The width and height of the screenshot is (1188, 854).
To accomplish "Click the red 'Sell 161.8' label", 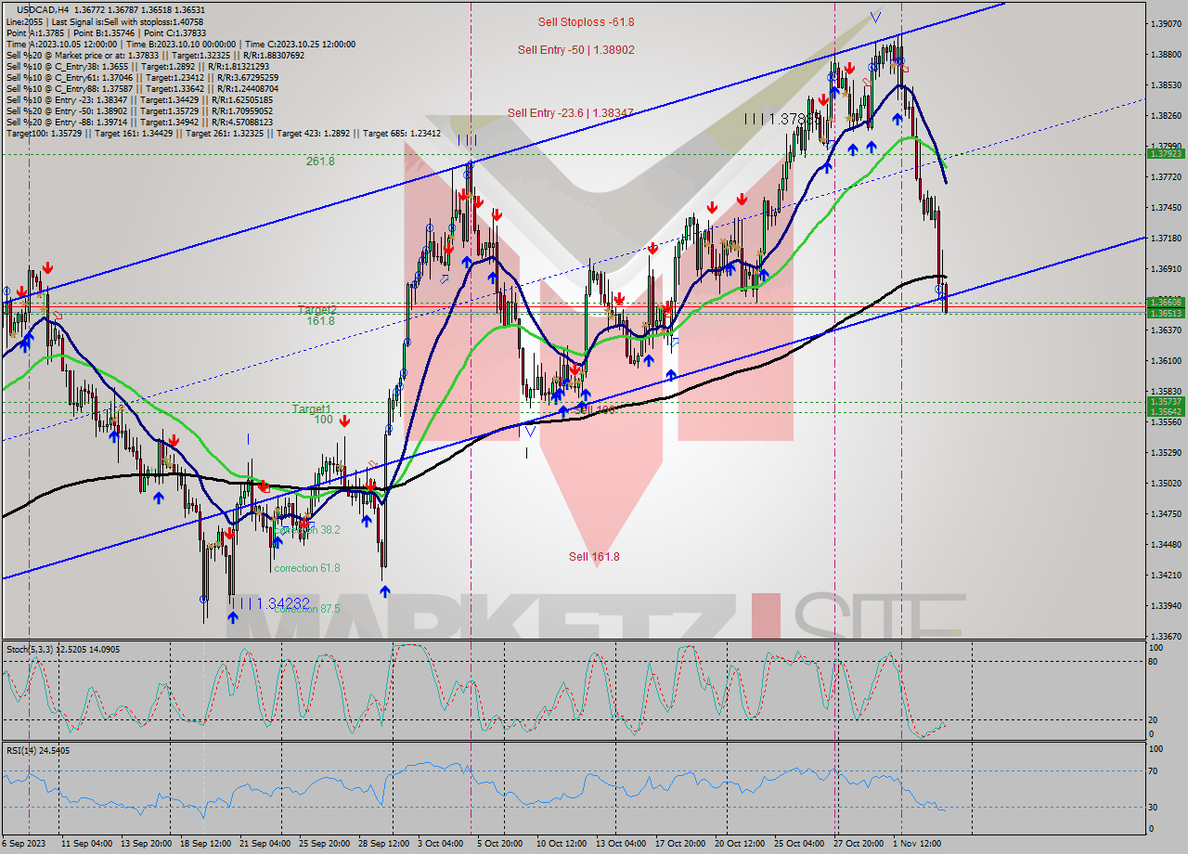I will pos(594,557).
